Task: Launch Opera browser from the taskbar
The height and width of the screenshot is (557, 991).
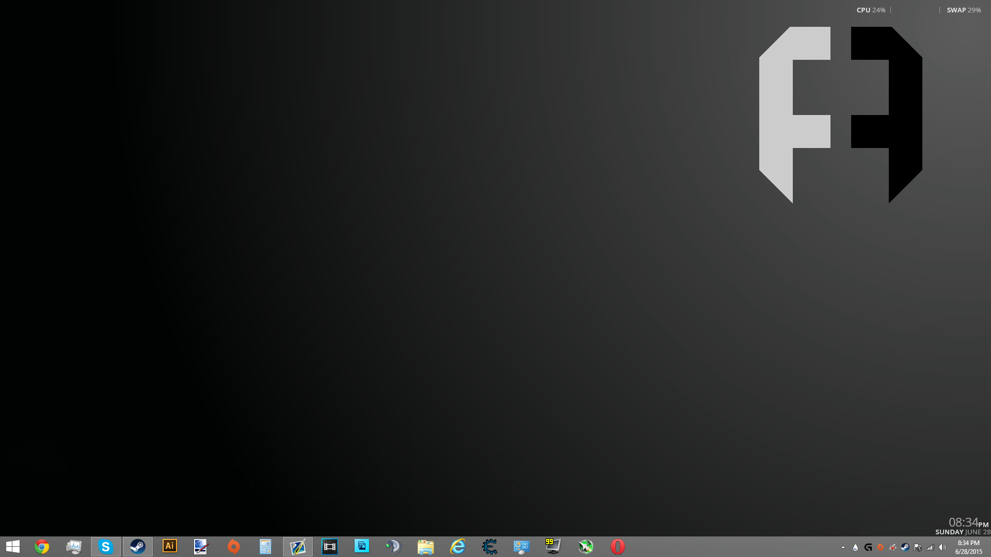Action: tap(618, 547)
